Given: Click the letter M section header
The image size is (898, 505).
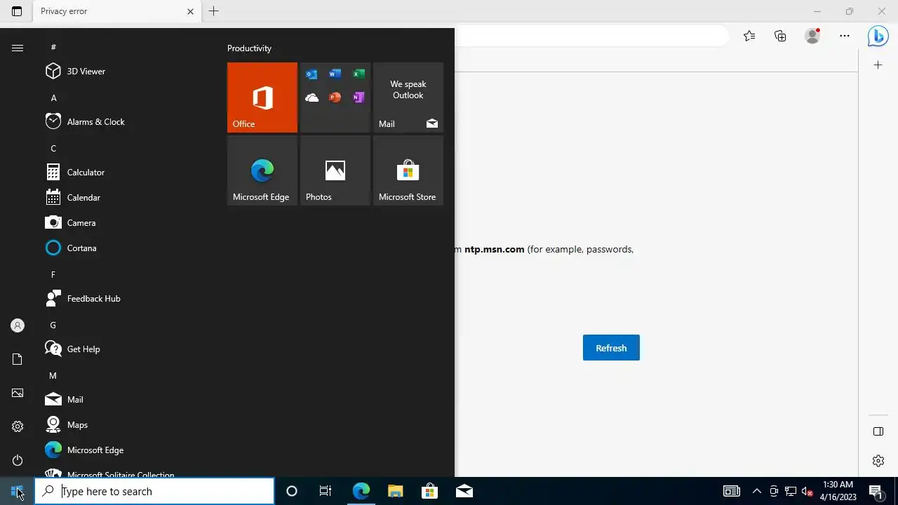Looking at the screenshot, I should (x=53, y=376).
